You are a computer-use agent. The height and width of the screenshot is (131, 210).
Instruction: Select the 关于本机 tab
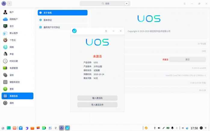coord(63,13)
